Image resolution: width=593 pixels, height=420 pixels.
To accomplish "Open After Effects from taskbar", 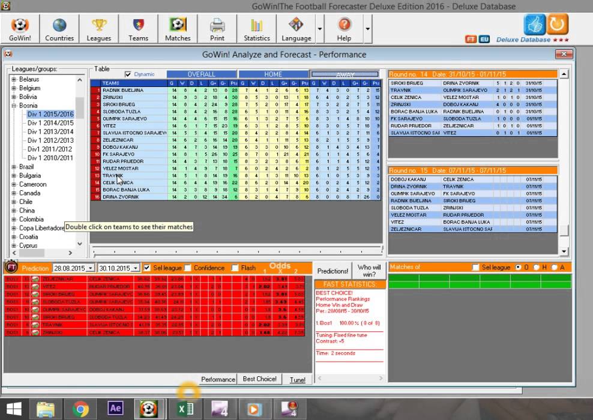I will [115, 409].
